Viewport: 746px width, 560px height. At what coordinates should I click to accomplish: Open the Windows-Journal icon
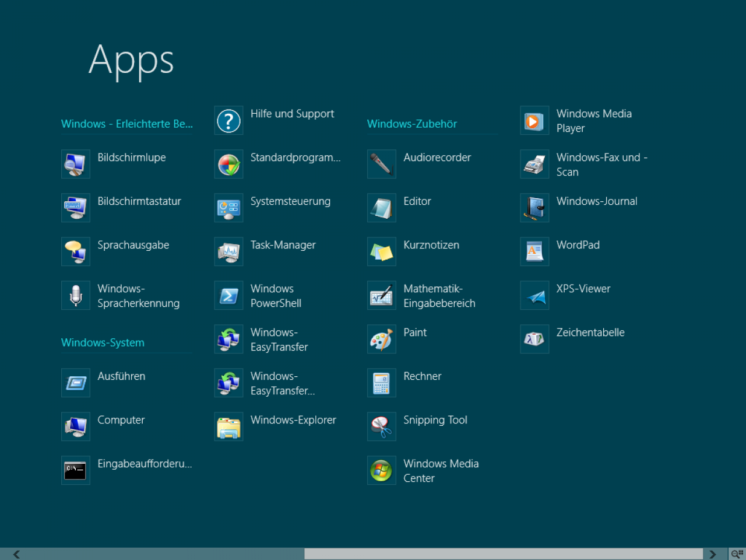[534, 208]
